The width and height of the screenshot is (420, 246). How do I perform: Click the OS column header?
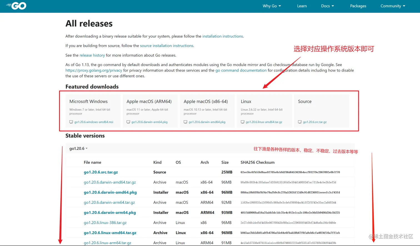(178, 162)
